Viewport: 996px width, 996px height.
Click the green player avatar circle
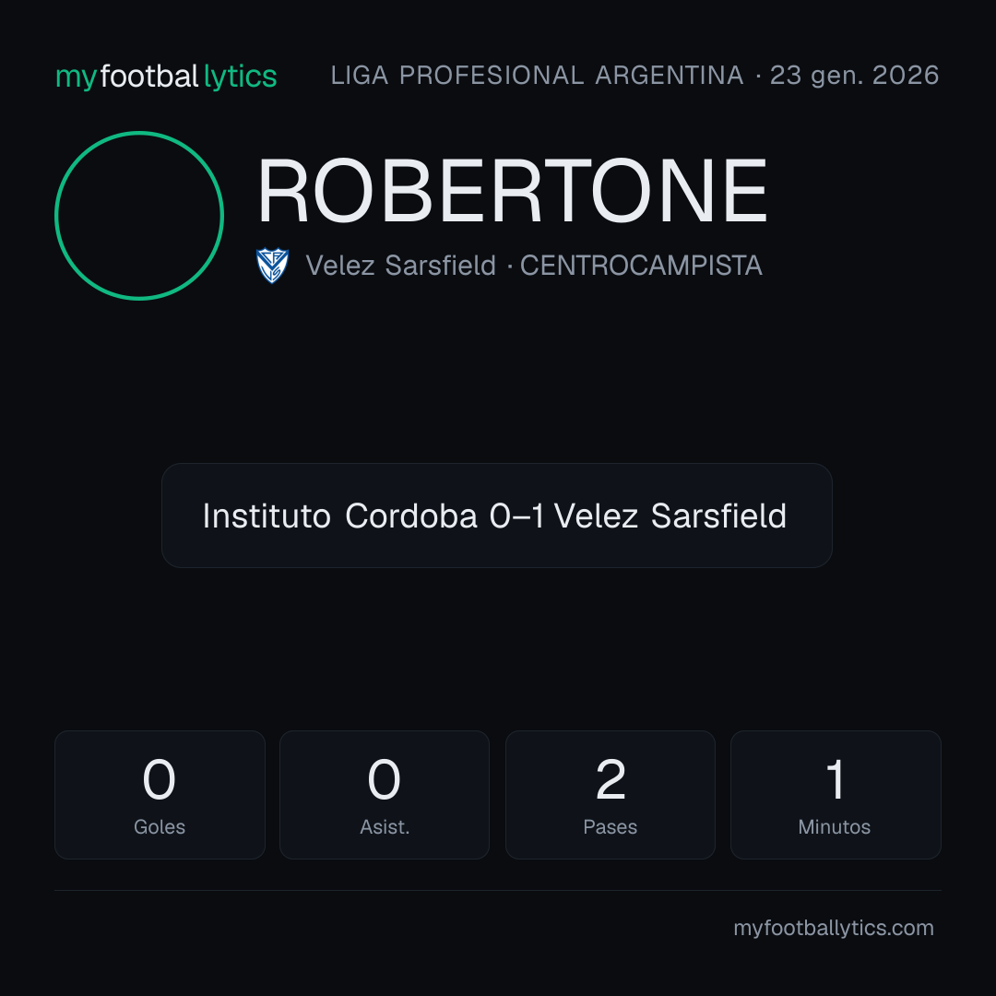(139, 215)
